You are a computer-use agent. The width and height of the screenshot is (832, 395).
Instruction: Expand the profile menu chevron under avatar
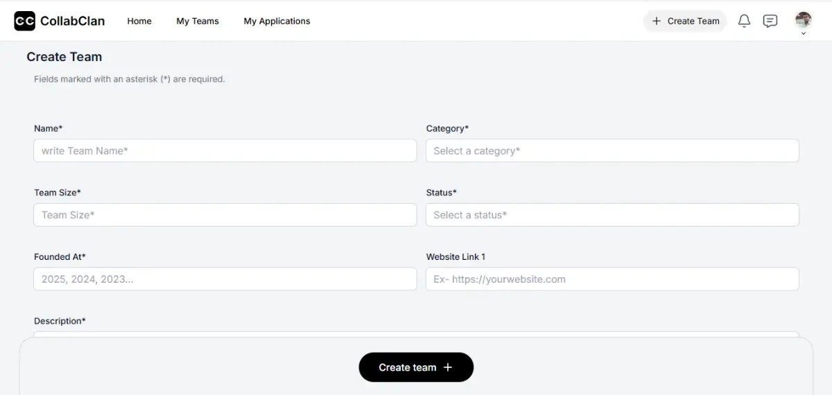[x=804, y=33]
